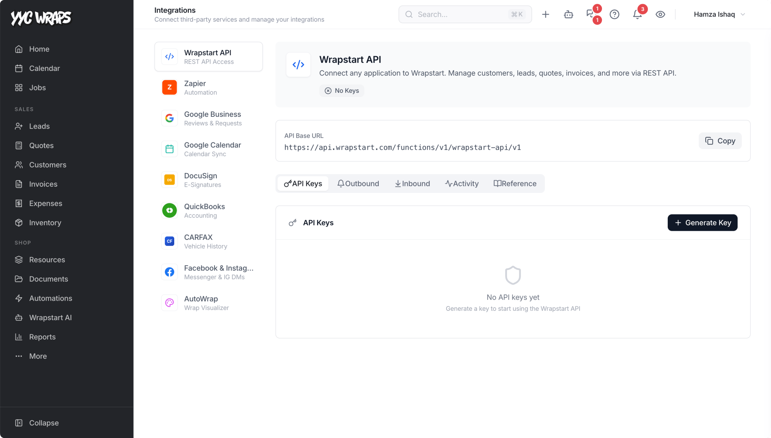Screen dimensions: 771x438
Task: Switch to the Reference tab
Action: pyautogui.click(x=515, y=184)
